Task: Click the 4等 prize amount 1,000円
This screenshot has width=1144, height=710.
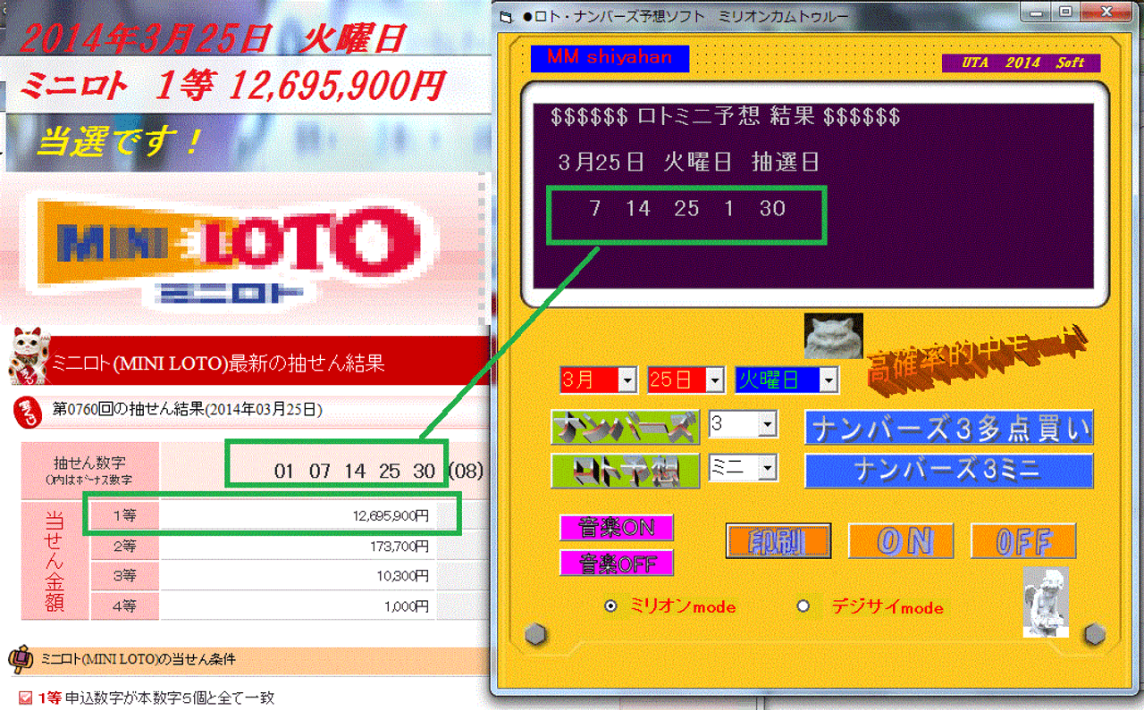Action: tap(406, 606)
